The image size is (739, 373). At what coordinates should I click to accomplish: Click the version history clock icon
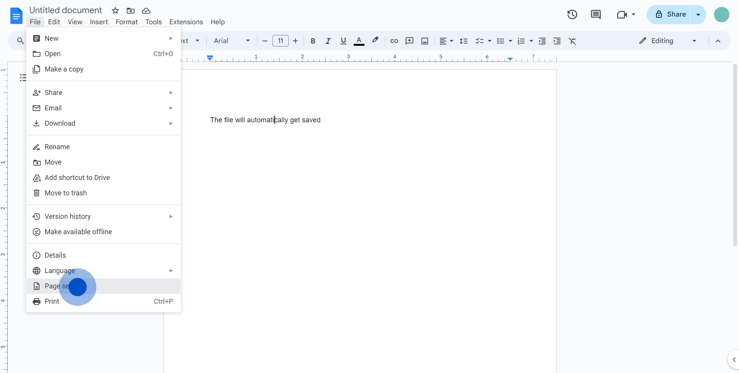[572, 15]
